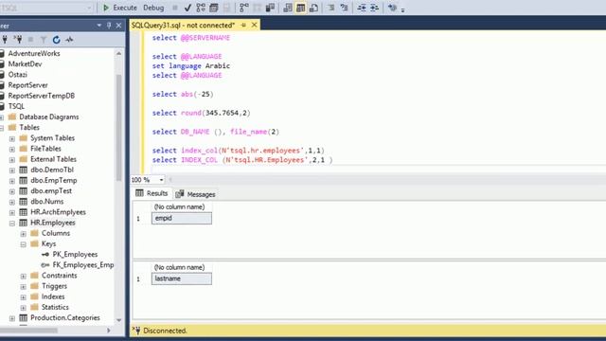The width and height of the screenshot is (606, 341).
Task: Expand the Constraints folder
Action: pyautogui.click(x=23, y=276)
